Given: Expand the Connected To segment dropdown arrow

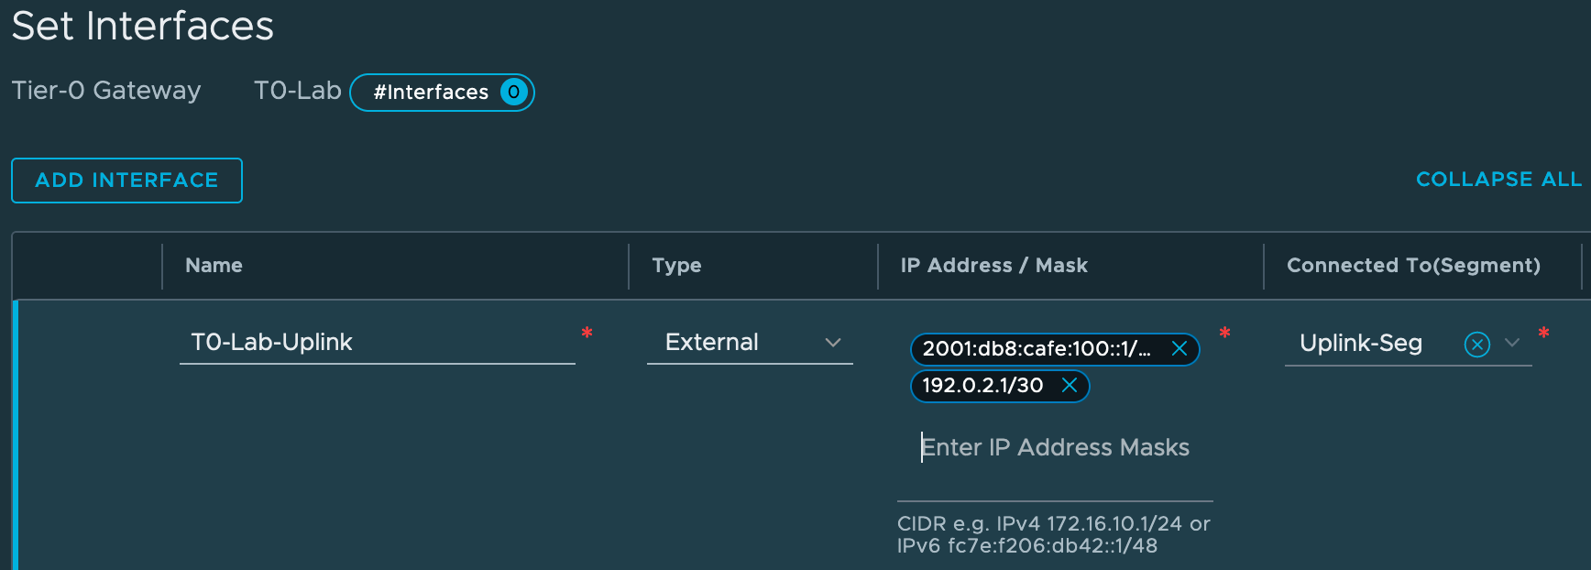Looking at the screenshot, I should coord(1512,343).
